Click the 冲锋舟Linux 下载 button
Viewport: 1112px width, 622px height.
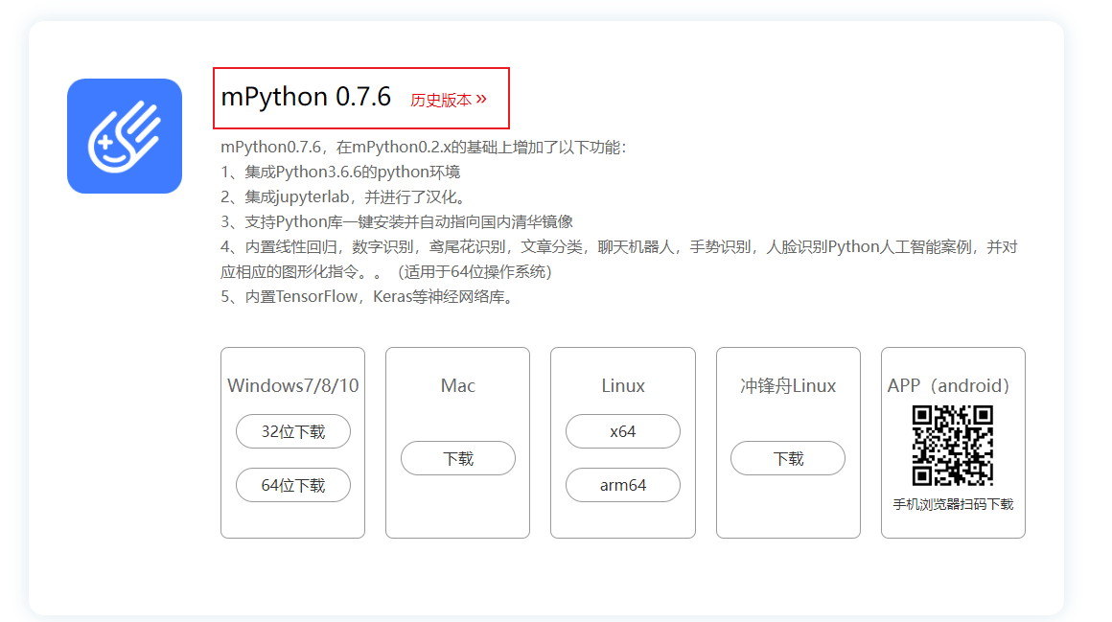click(x=788, y=458)
